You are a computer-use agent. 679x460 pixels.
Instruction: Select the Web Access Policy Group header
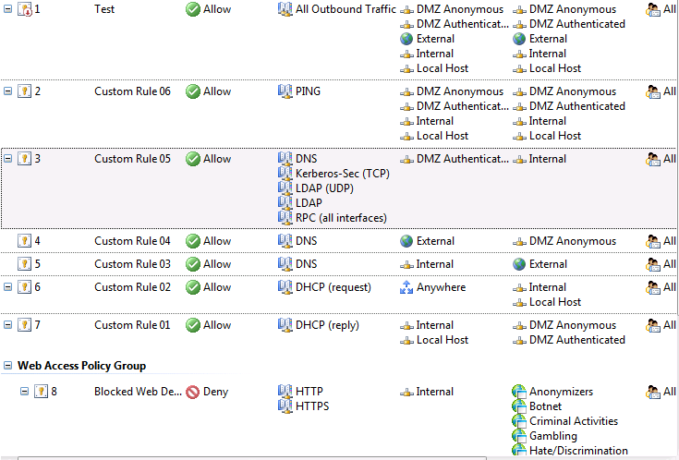click(81, 366)
